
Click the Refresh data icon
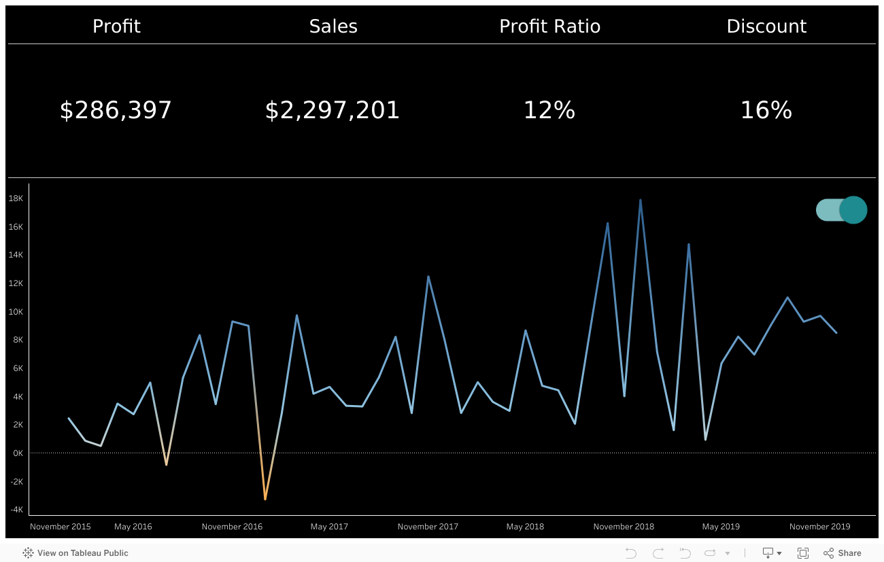[711, 553]
